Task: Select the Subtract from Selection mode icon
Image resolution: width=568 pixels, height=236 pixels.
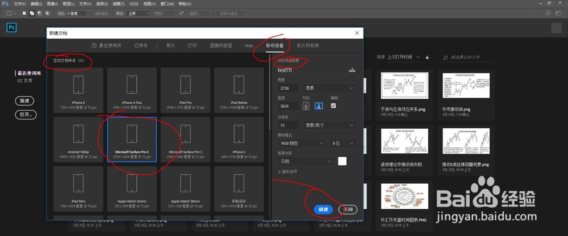Action: [x=40, y=14]
